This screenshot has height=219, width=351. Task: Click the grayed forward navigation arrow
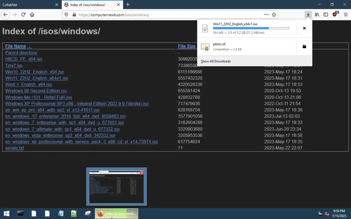click(15, 15)
